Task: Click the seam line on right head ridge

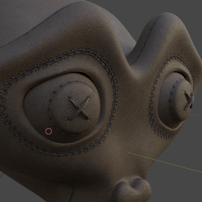Action: tap(148, 39)
